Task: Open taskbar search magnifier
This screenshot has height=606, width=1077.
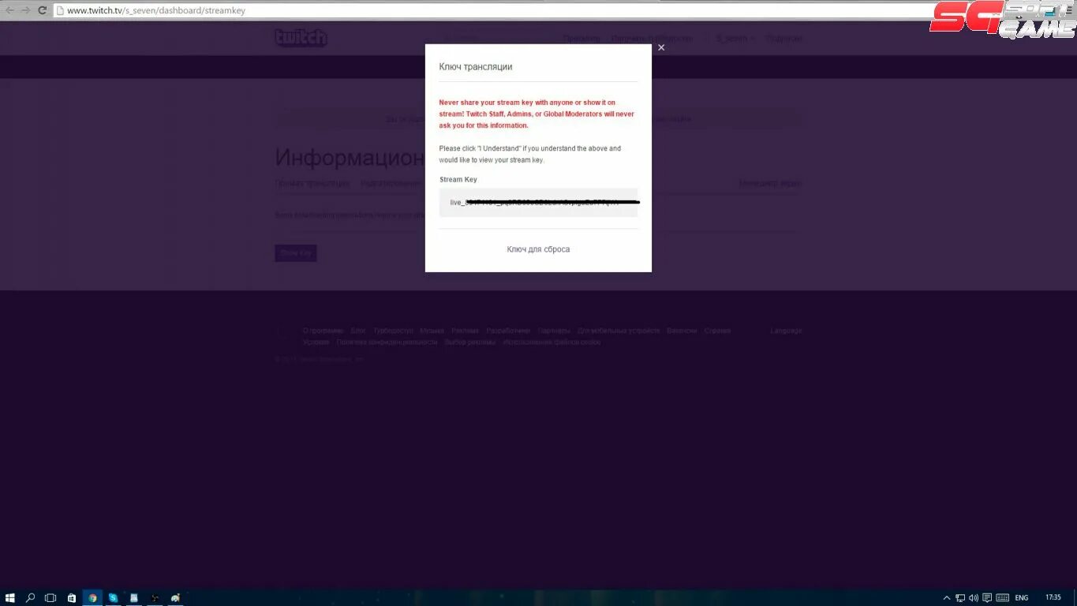Action: coord(31,597)
